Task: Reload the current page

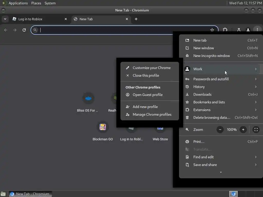Action: pos(24,30)
